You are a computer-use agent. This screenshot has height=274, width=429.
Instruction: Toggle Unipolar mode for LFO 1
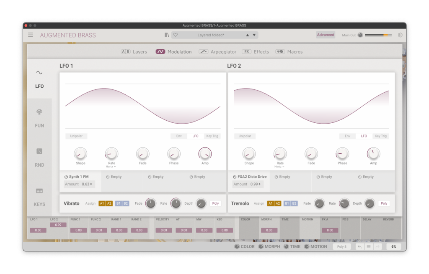click(x=76, y=136)
